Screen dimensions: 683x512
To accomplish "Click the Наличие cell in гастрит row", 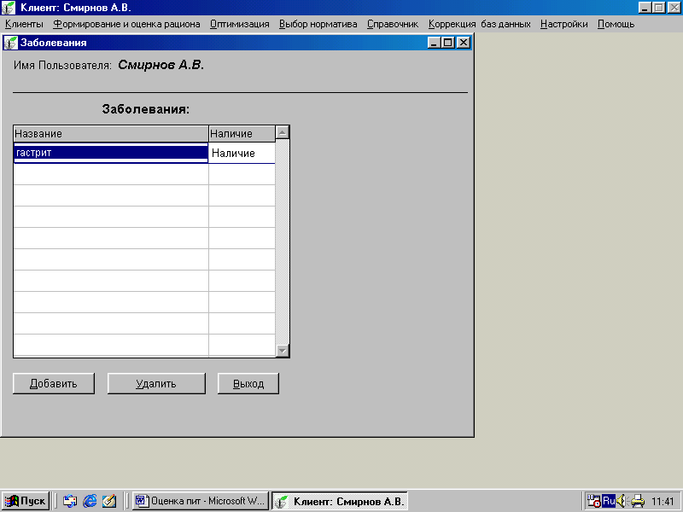I will coord(242,153).
